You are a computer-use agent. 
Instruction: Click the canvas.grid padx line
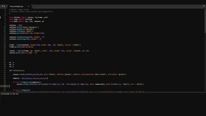23,53
